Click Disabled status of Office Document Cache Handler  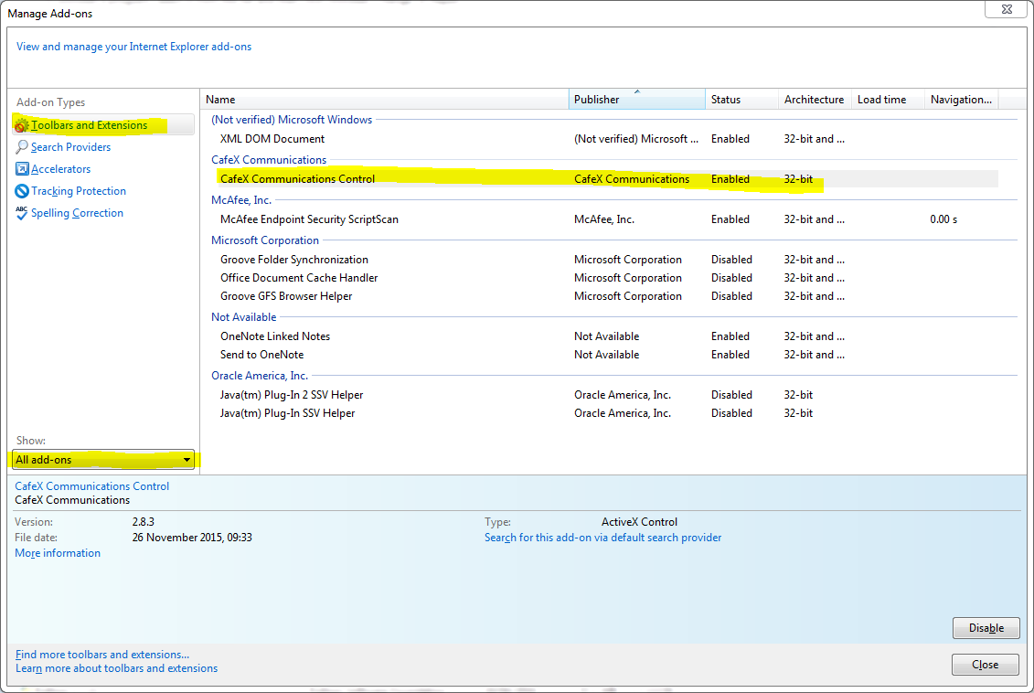tap(731, 278)
